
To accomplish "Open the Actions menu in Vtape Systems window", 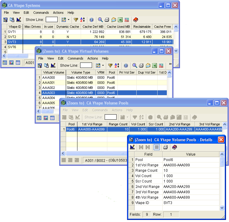I will pos(58,13).
